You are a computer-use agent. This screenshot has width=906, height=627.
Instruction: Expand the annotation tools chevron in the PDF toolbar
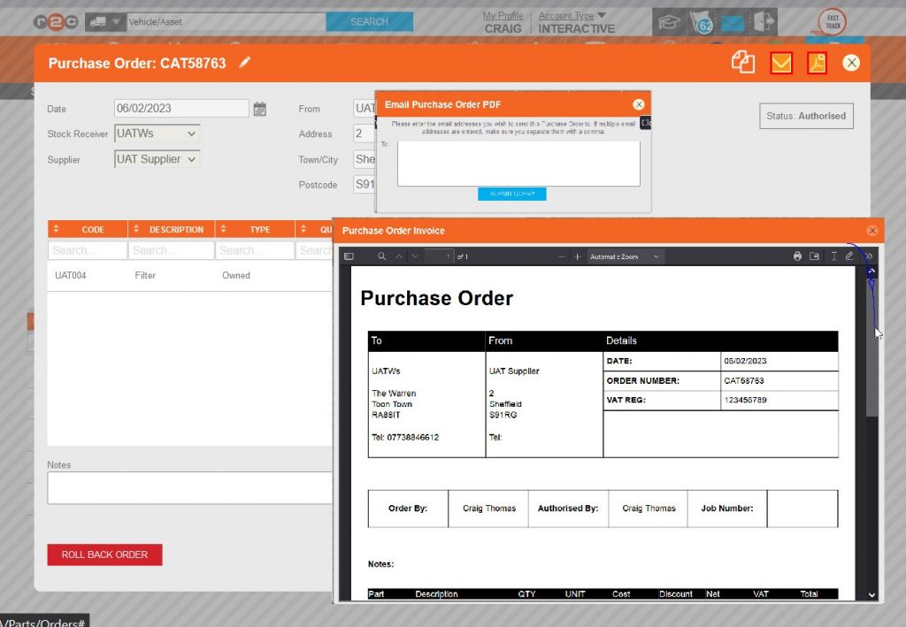870,256
